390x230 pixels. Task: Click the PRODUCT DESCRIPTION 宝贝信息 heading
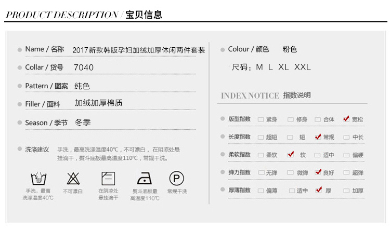coord(84,15)
